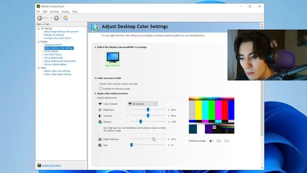Viewport: 307px width, 173px height.
Task: Open Adjust video color settings
Action: tap(57, 71)
